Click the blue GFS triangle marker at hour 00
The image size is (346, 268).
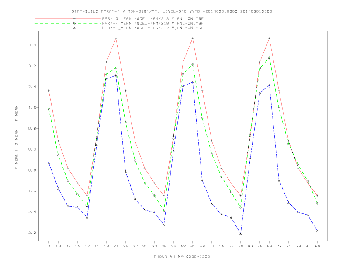point(49,163)
